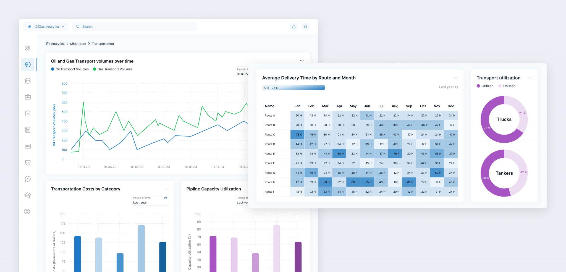Click the Analytics breadcrumb link
This screenshot has height=272, width=566.
pyautogui.click(x=57, y=44)
